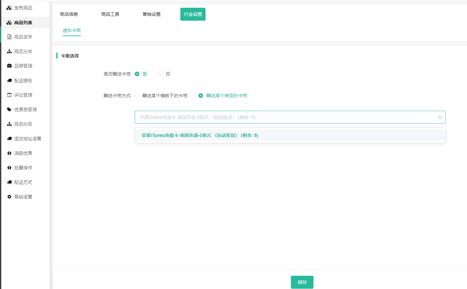The image size is (467, 289).
Task: Click the 发布商品 sidebar icon
Action: (x=9, y=8)
